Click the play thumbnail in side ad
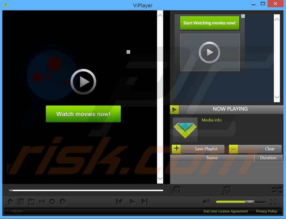 (x=210, y=53)
